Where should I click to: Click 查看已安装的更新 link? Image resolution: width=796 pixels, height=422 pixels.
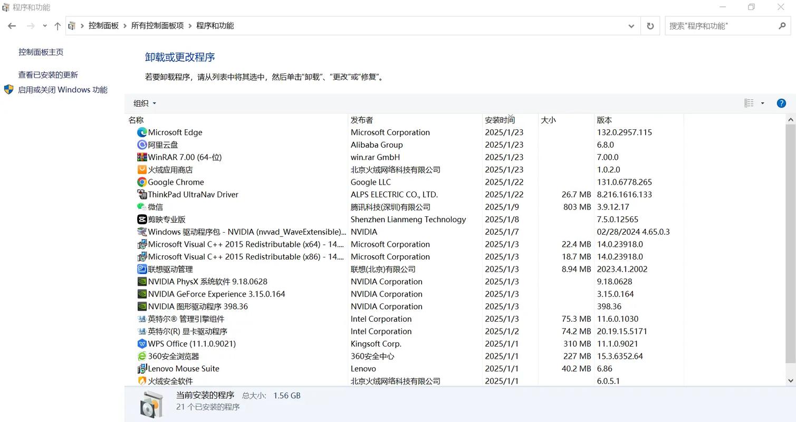pyautogui.click(x=48, y=74)
